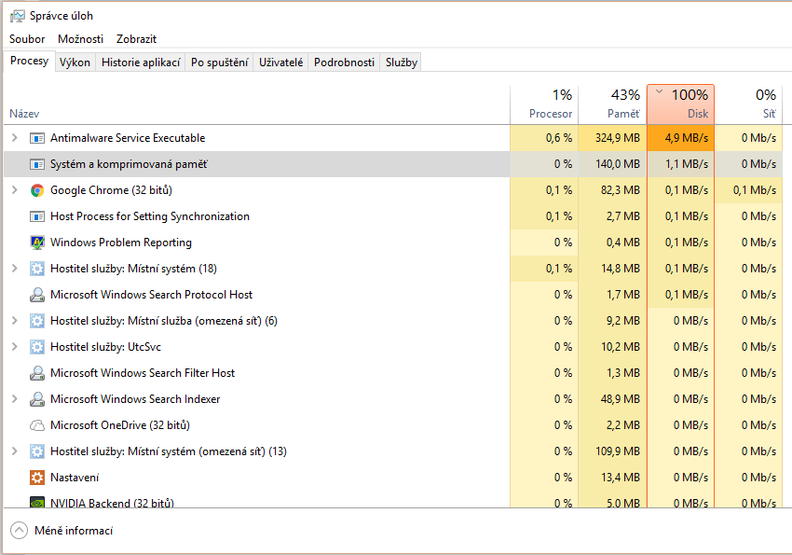Select the Host Process for Setting Synchronization name
The width and height of the screenshot is (792, 555).
click(149, 216)
